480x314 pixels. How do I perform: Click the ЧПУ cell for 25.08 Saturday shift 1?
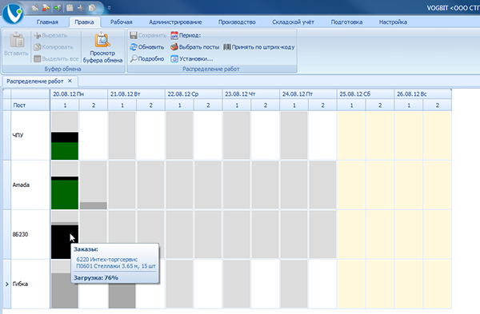351,135
